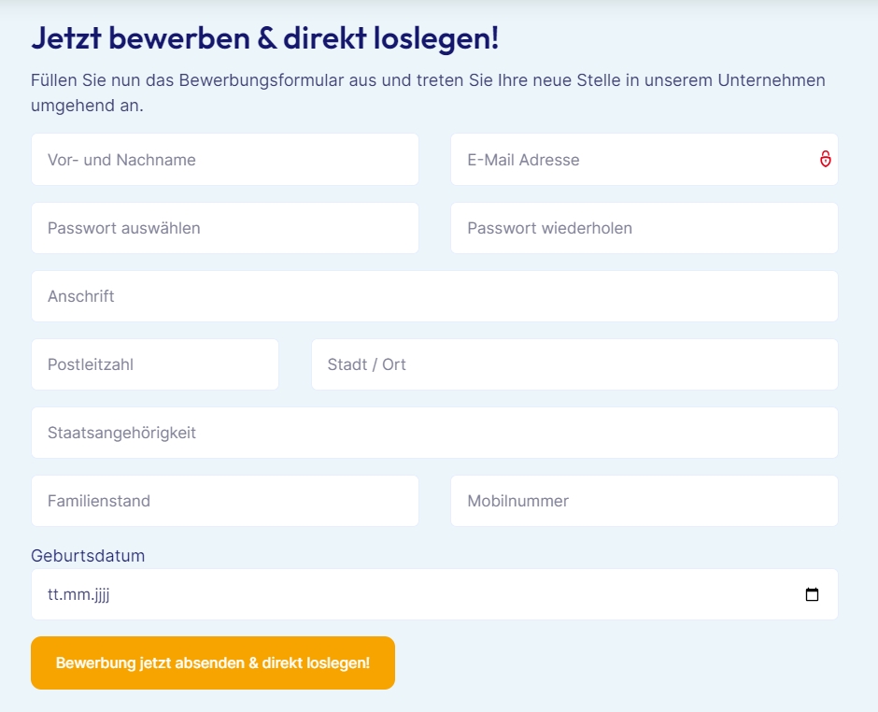Click the Staatsangehörigkeit field
This screenshot has height=712, width=878.
434,433
